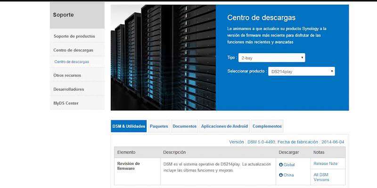The height and width of the screenshot is (188, 377).
Task: Click the Global download arrow icon
Action: [x=281, y=165]
